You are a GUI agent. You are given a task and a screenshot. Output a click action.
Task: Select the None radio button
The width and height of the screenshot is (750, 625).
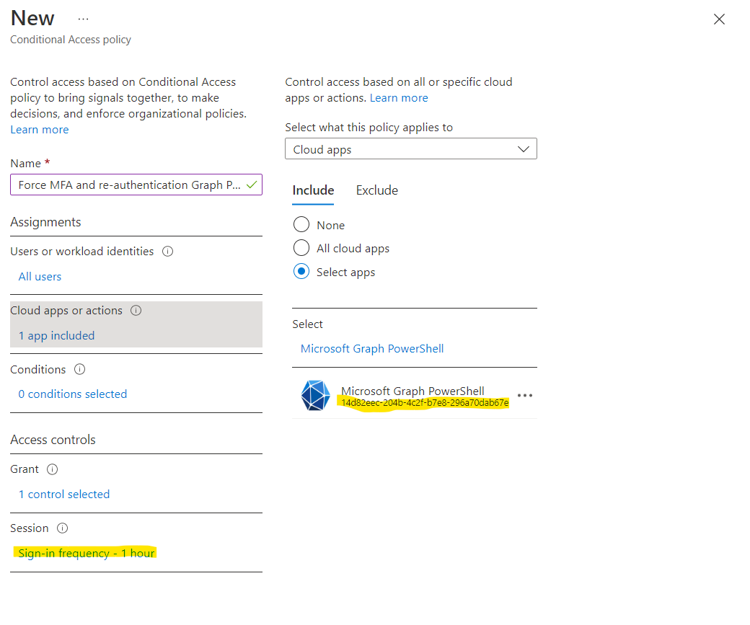(x=301, y=224)
